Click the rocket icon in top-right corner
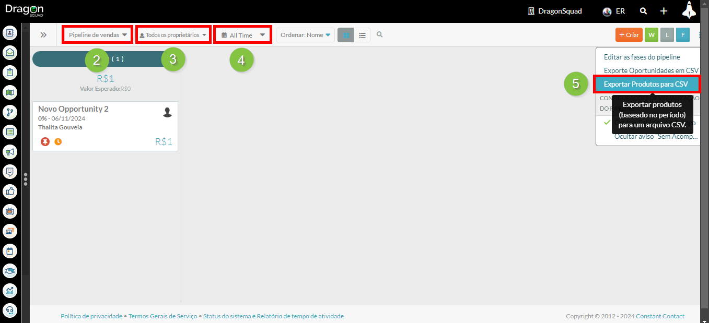The height and width of the screenshot is (323, 709). [x=689, y=10]
